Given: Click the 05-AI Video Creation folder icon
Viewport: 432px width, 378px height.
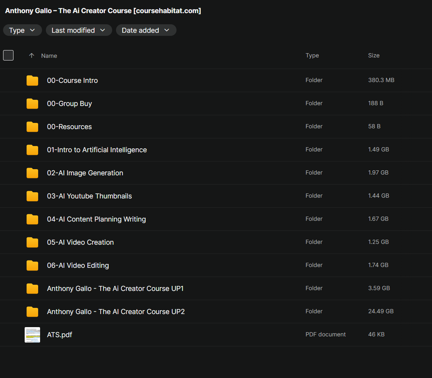Looking at the screenshot, I should click(32, 242).
